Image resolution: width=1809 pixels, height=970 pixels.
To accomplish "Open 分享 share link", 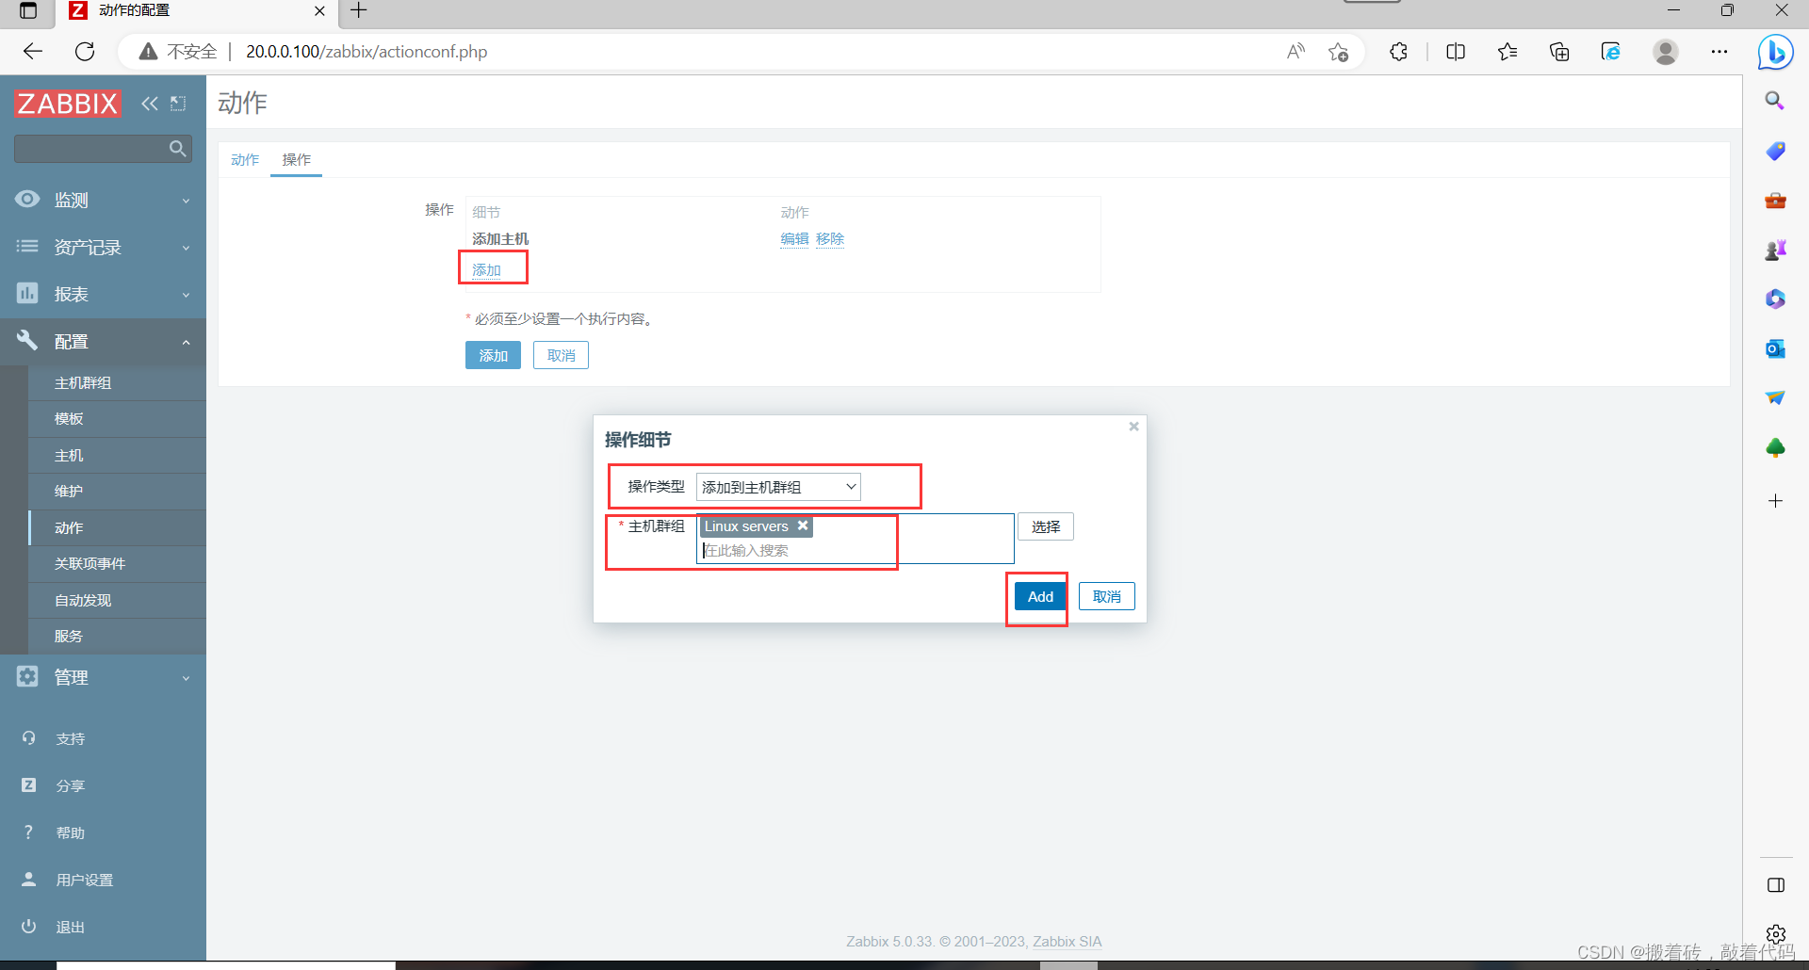I will [70, 785].
